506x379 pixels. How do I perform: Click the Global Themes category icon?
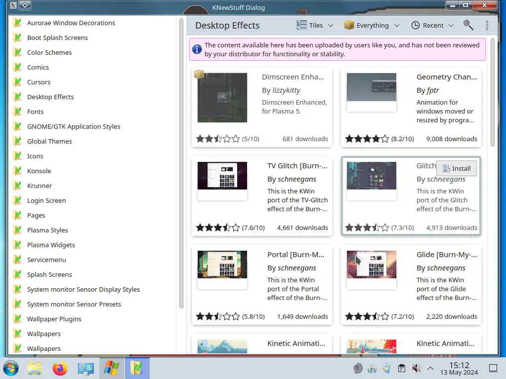tap(17, 142)
